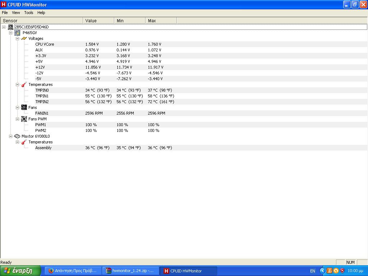
Task: Switch to hwmonitor_1.24.zip taskbar window
Action: point(131,271)
